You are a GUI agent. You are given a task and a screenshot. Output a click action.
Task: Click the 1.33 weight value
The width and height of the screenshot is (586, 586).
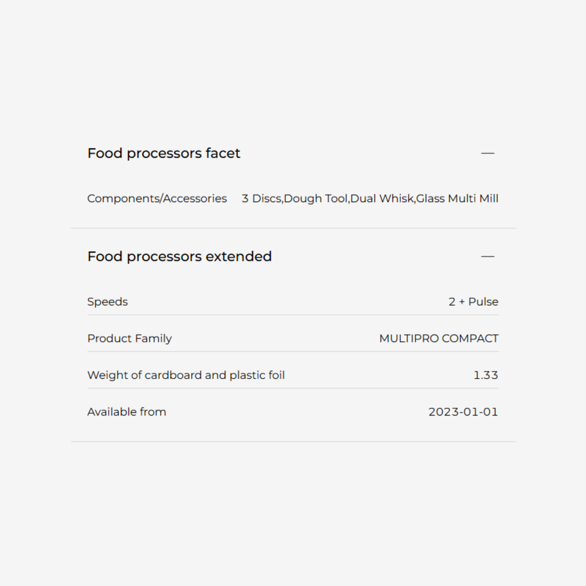click(486, 375)
